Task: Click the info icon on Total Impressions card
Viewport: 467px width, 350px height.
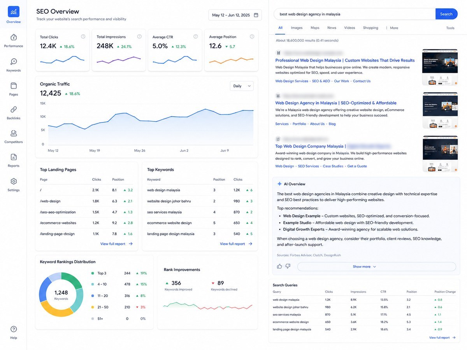Action: (x=139, y=37)
